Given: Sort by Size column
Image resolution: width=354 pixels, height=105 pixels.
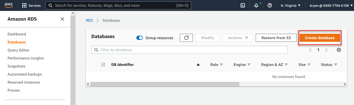Looking at the screenshot, I should [304, 65].
